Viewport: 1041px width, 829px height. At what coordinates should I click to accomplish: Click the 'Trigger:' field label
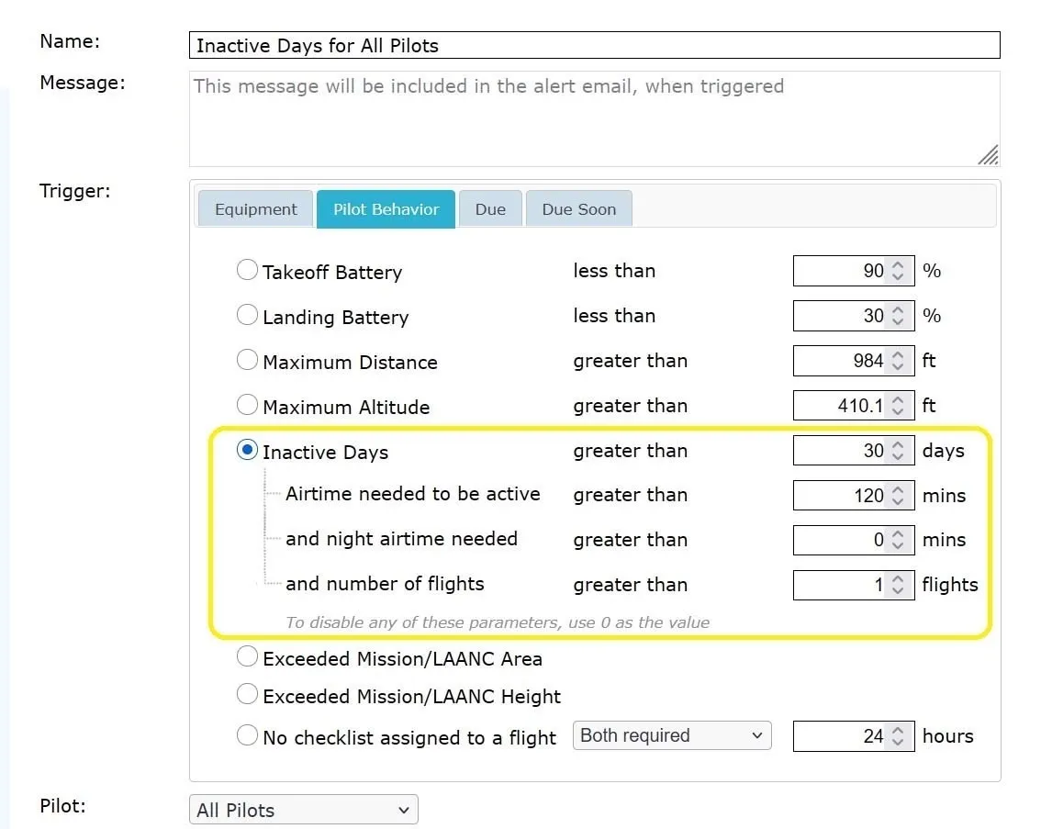[75, 191]
